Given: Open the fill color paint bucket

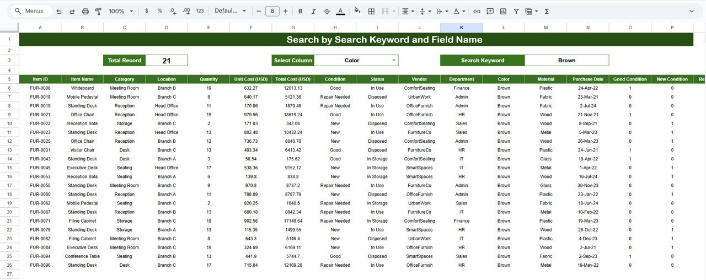Looking at the screenshot, I should coord(357,11).
